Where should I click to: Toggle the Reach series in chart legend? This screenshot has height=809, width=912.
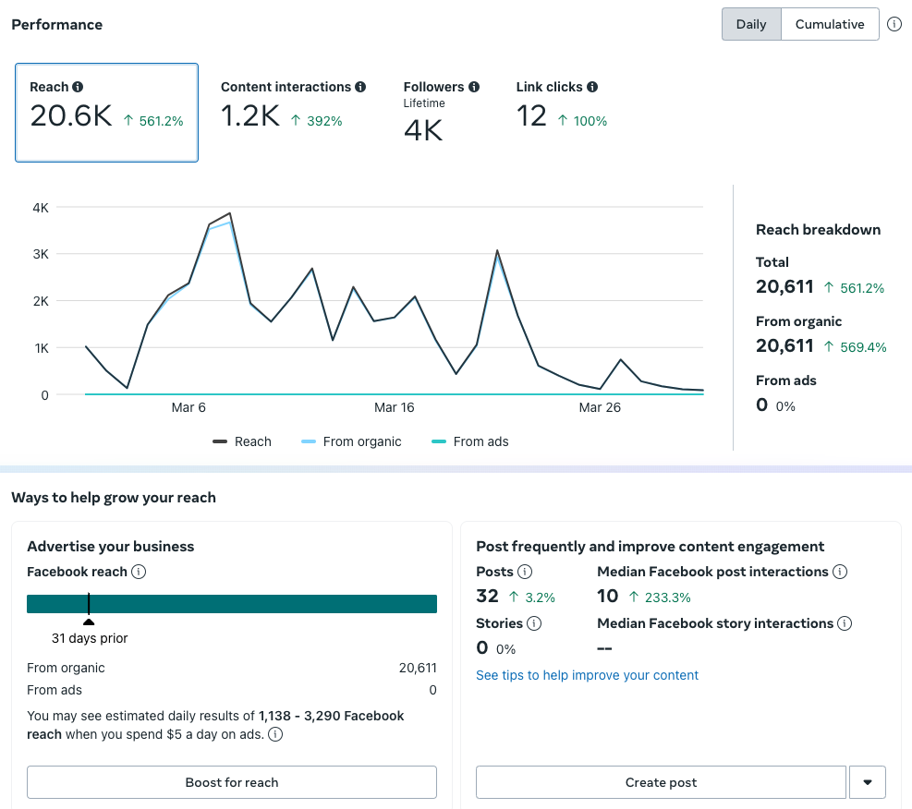click(x=242, y=441)
